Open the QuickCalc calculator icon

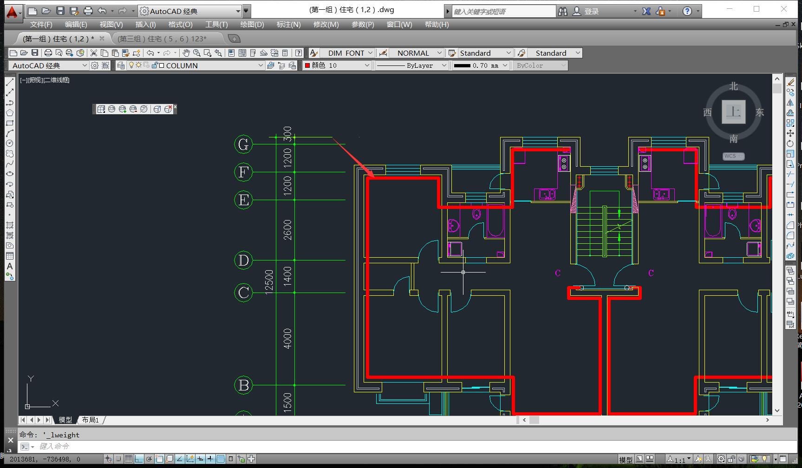tap(285, 53)
